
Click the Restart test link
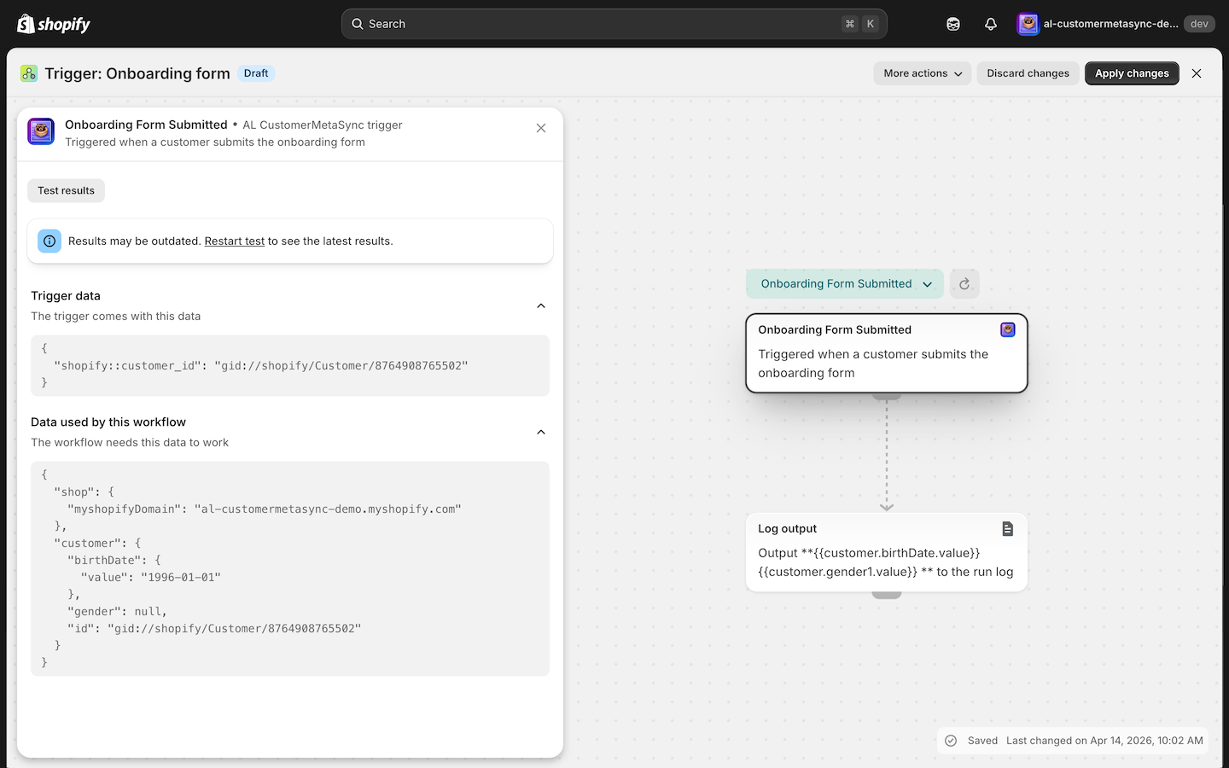coord(235,241)
